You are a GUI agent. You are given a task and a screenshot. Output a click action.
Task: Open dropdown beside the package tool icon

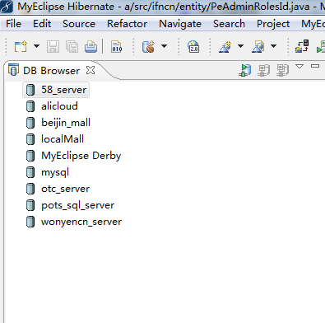[x=164, y=46]
